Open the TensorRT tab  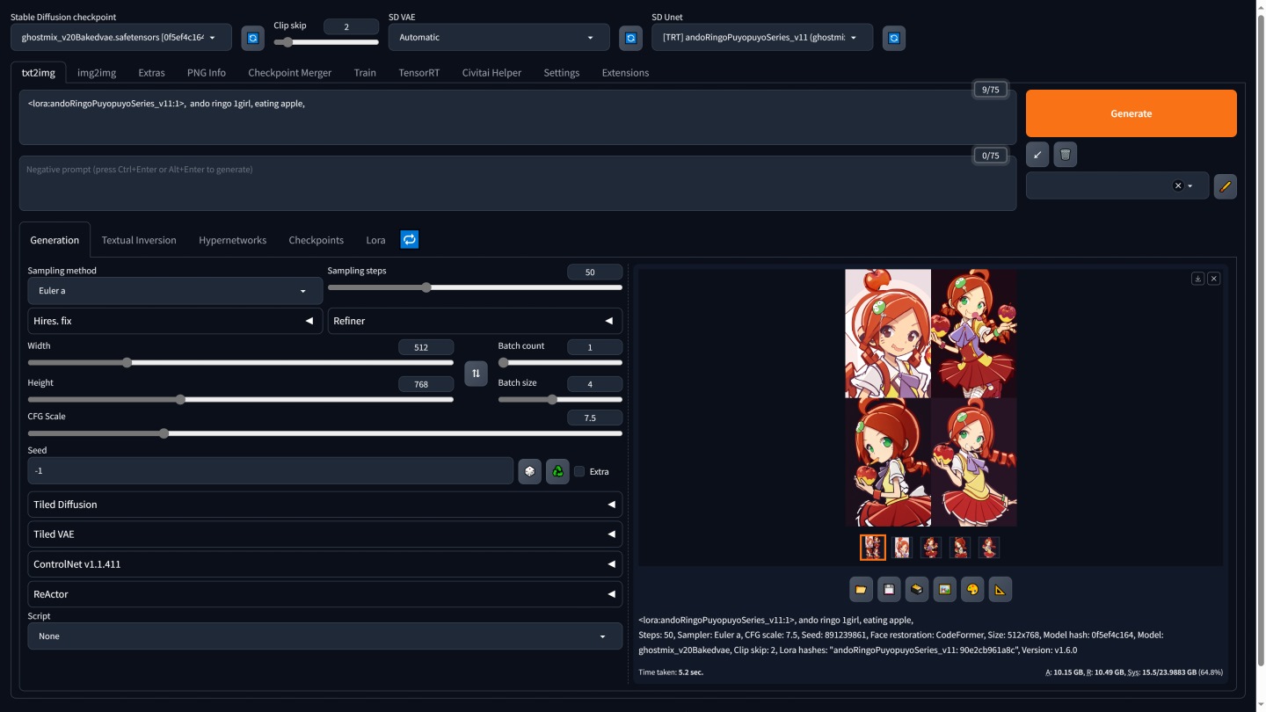coord(419,73)
